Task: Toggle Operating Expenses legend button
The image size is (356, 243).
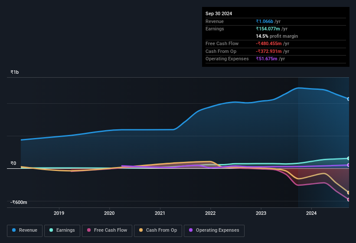Action: (214, 230)
